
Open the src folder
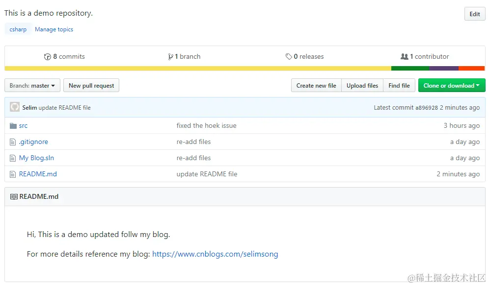(23, 126)
